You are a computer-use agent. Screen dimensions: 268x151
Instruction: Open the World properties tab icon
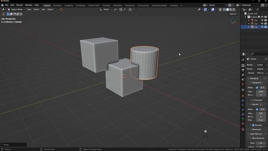[x=243, y=84]
